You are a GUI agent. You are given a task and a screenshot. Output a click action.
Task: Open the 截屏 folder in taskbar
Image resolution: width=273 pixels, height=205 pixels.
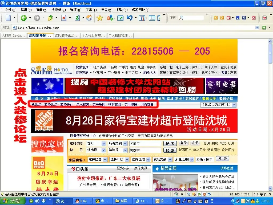tap(122, 201)
